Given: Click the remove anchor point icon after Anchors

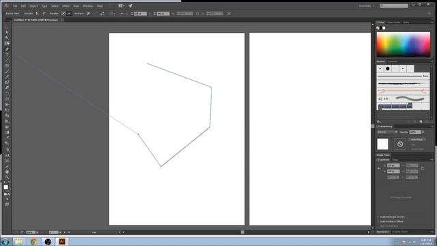Looking at the screenshot, I should 88,14.
